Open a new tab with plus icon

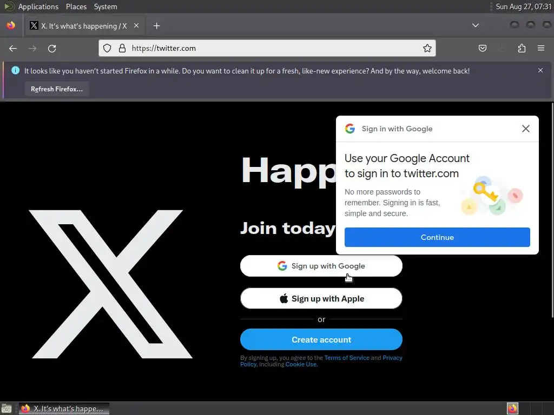click(156, 26)
